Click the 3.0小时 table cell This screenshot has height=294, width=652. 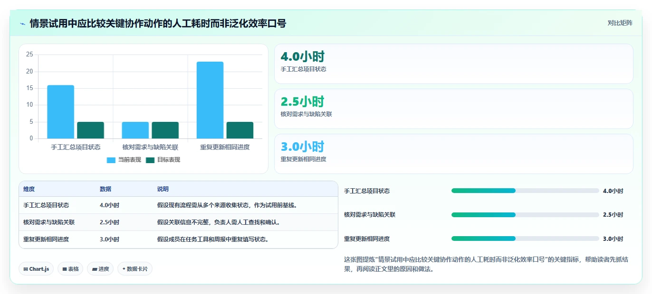(x=109, y=239)
